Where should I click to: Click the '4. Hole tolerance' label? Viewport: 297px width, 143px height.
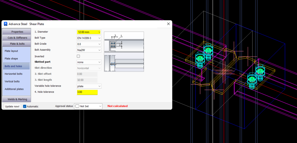pyautogui.click(x=44, y=92)
